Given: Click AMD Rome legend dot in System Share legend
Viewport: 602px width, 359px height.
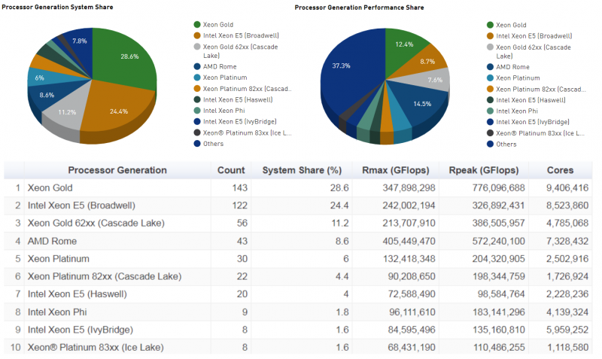Looking at the screenshot, I should click(197, 66).
